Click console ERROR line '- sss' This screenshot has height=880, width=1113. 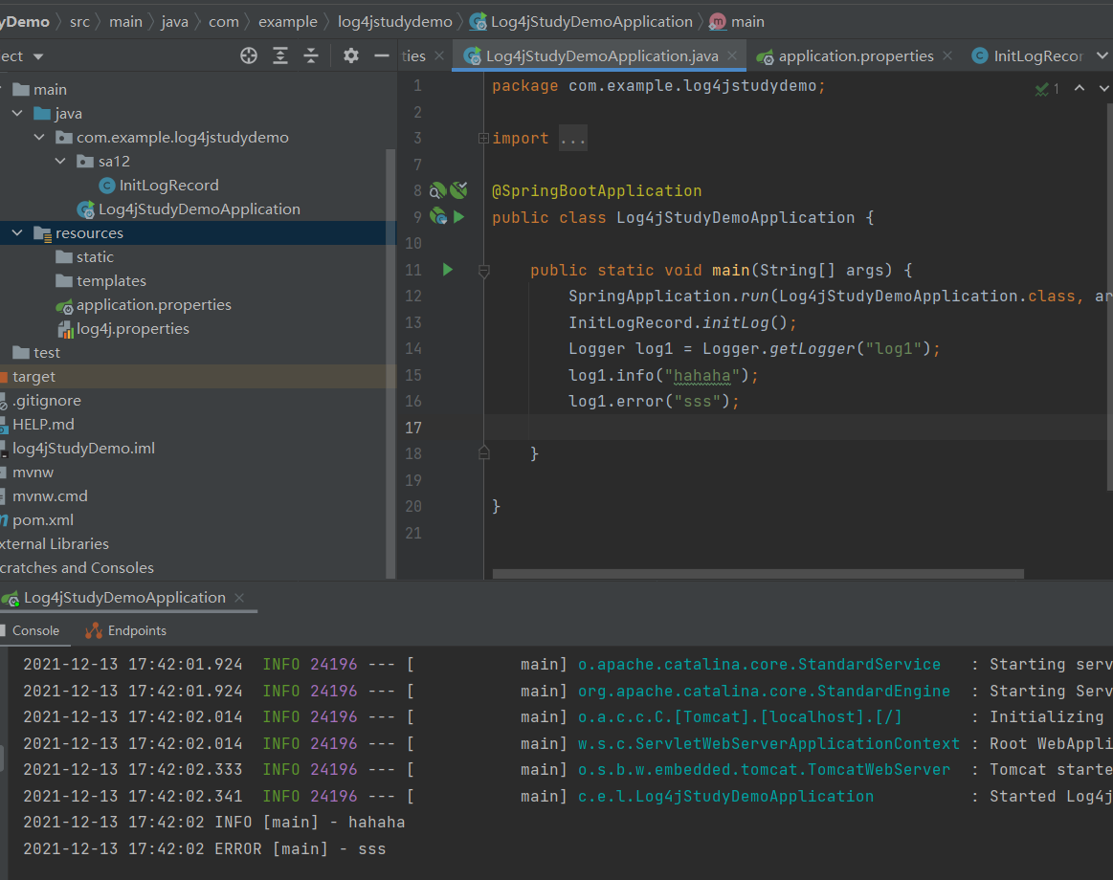tap(205, 848)
